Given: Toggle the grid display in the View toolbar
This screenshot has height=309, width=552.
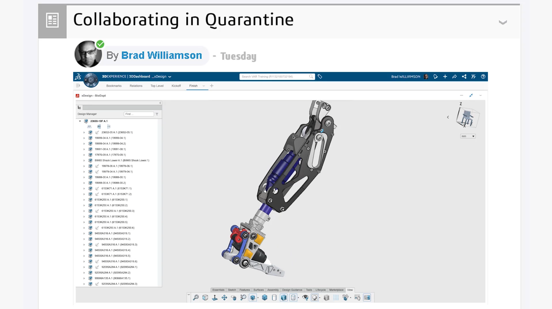Looking at the screenshot, I should [x=336, y=297].
